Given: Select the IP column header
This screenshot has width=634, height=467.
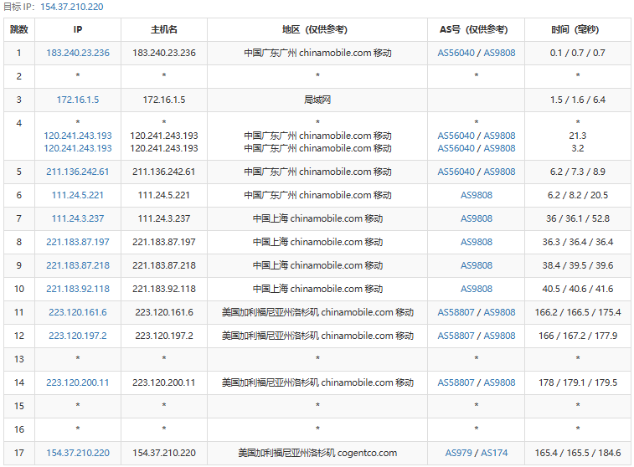Looking at the screenshot, I should tap(78, 29).
